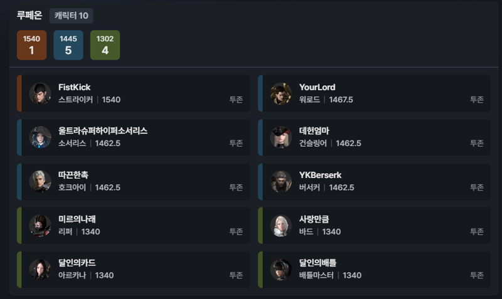Filter by the orange 1540 tier badge
Screen dimensions: 502x299
32,45
